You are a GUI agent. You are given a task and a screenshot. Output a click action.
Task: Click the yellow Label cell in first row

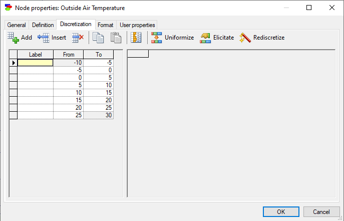pyautogui.click(x=36, y=63)
